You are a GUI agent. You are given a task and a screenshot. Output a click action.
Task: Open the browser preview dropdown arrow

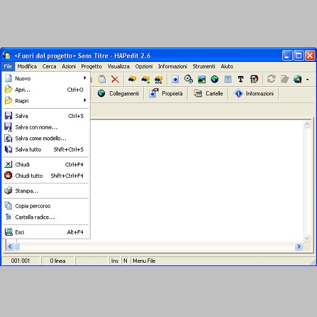tap(307, 80)
